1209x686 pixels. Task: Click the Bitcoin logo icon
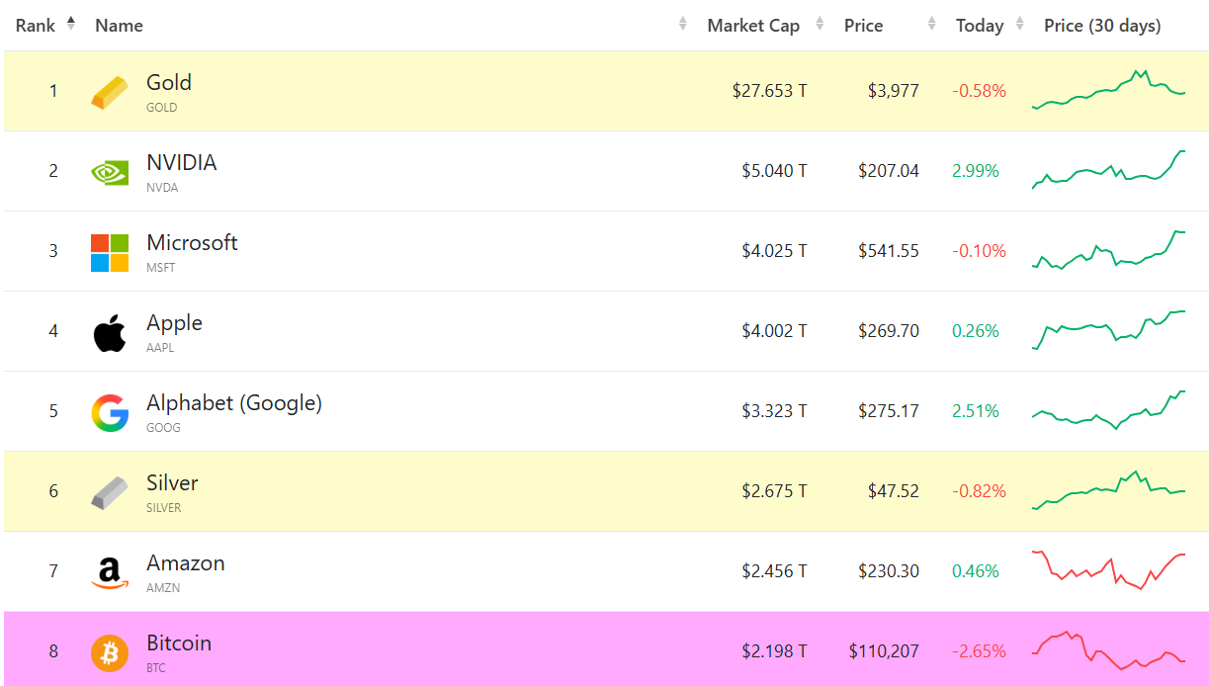pyautogui.click(x=110, y=652)
